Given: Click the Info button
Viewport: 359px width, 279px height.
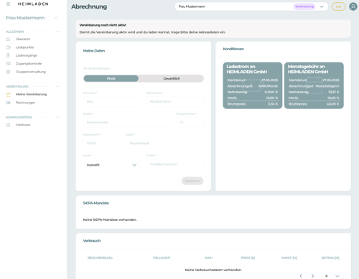Looking at the screenshot, I should 338,6.
